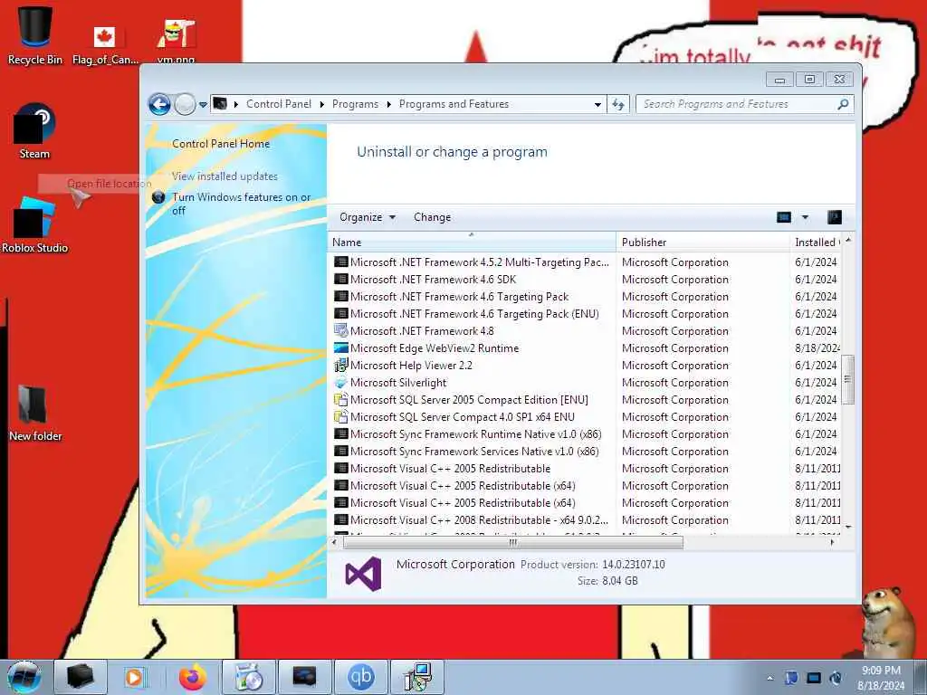The height and width of the screenshot is (695, 927).
Task: Click icon of SQL Server 2005 Compact Edition
Action: [x=340, y=399]
